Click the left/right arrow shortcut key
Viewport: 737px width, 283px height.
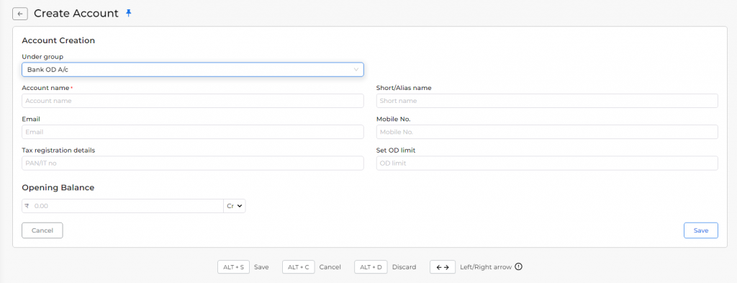click(443, 267)
